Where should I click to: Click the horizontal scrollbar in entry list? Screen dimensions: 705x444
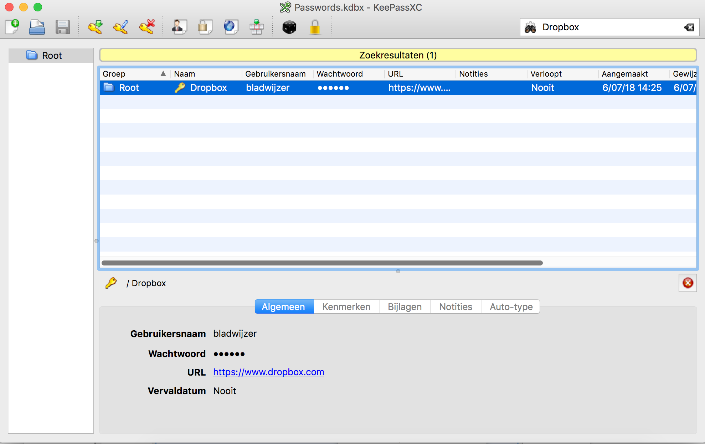click(x=322, y=263)
